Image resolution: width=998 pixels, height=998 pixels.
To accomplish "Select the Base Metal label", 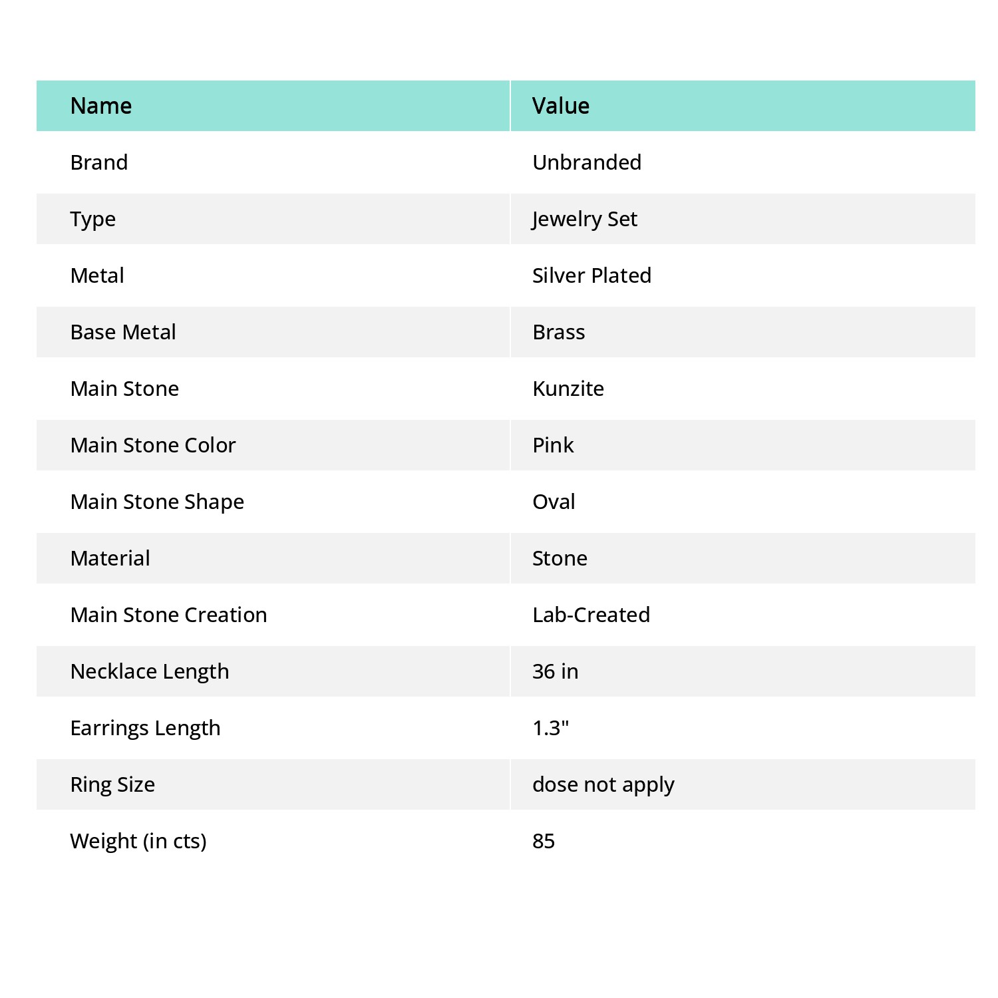I will 123,332.
